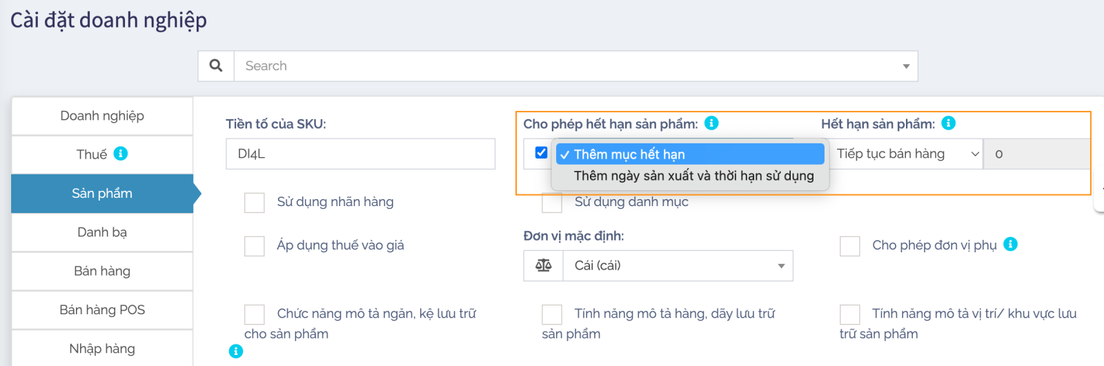Click info icon below Chức năng mô tả ngăn

point(236,352)
